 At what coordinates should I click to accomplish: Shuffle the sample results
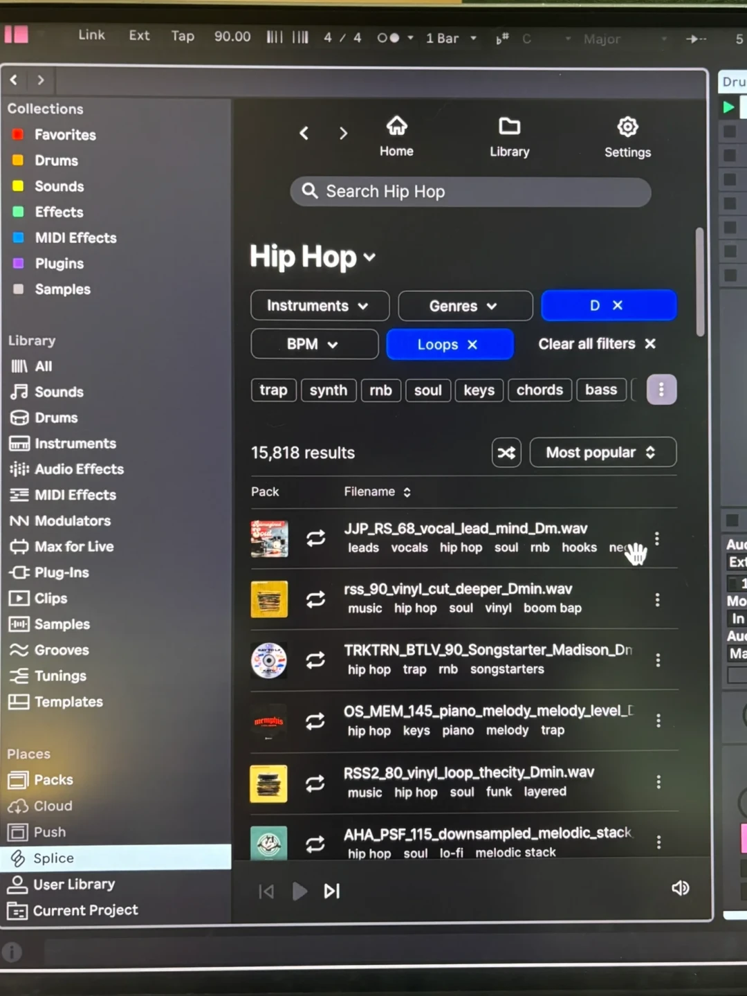coord(506,453)
